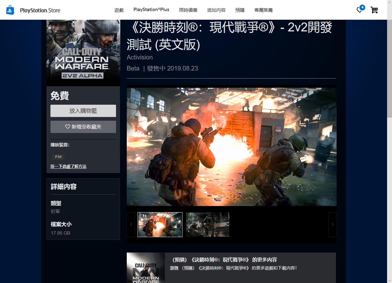Click the 類型 label
This screenshot has height=283, width=392.
[56, 204]
